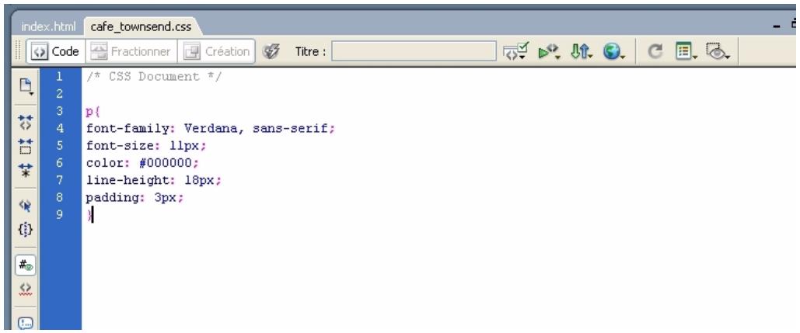Viewport: 800px width, 333px height.
Task: Click the balance braces icon
Action: [x=26, y=230]
